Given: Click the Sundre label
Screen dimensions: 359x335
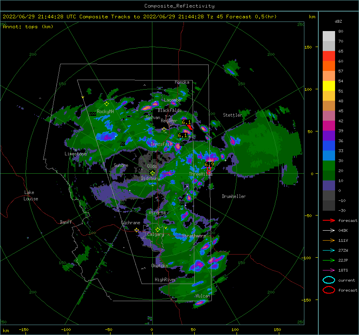Looking at the screenshot, I should coord(121,165).
